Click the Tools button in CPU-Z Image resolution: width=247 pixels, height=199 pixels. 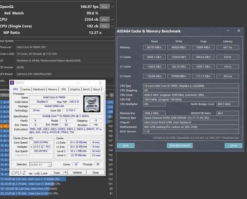tap(57, 173)
